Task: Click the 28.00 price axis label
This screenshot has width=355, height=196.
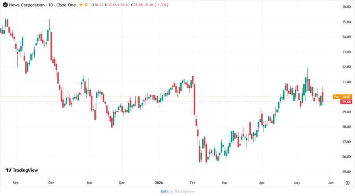Action: 346,127
